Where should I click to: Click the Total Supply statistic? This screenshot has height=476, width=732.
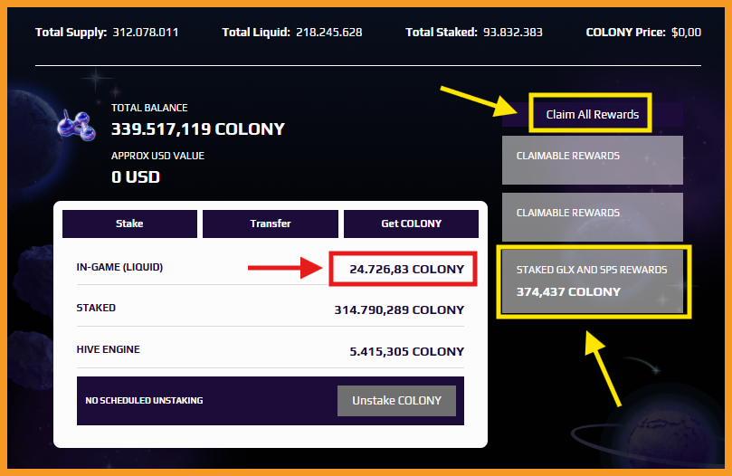coord(107,33)
